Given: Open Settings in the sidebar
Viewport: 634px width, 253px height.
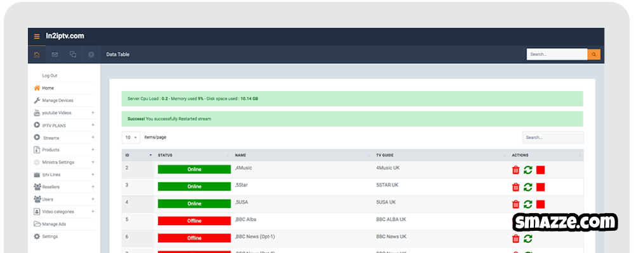Looking at the screenshot, I should pos(50,237).
